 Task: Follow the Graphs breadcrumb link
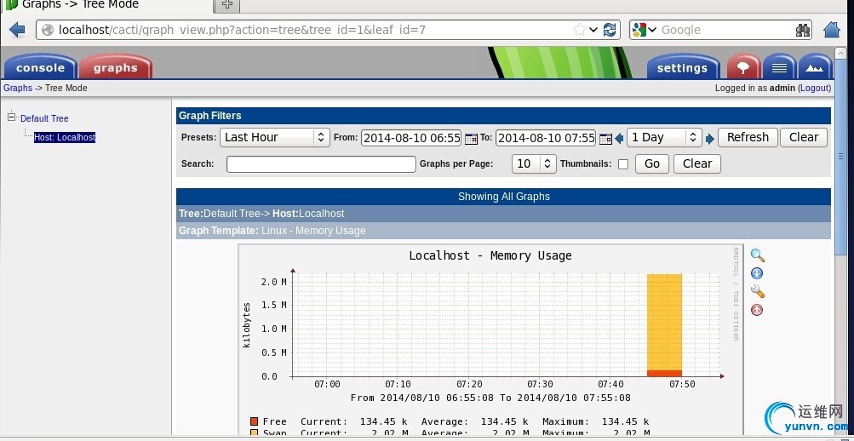[x=18, y=88]
